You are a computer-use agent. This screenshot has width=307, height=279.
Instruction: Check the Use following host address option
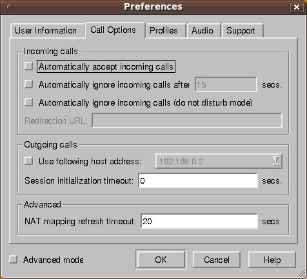click(28, 160)
